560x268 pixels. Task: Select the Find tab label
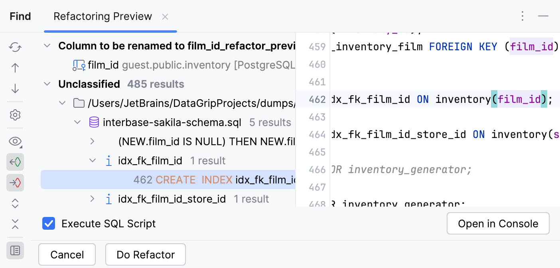point(20,16)
